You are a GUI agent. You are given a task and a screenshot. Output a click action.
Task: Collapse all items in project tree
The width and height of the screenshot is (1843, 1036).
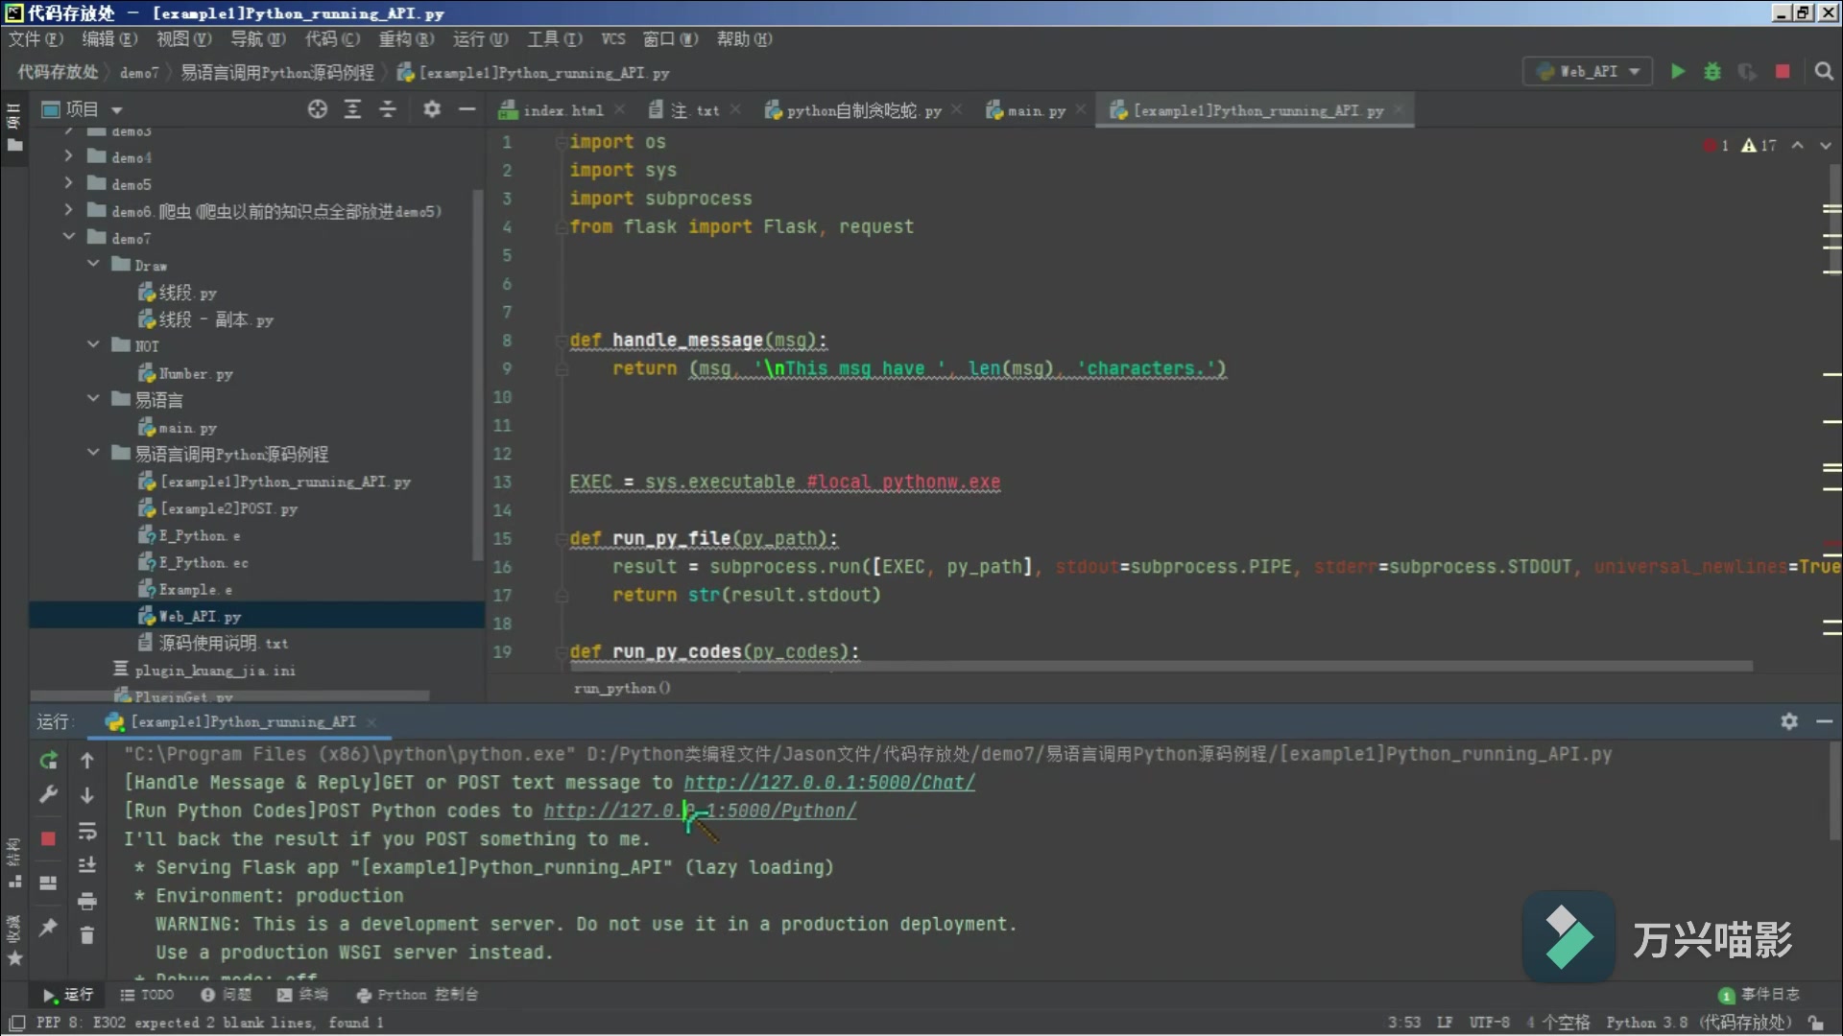tap(387, 109)
